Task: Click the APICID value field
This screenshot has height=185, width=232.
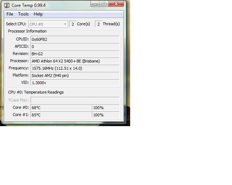Action: pyautogui.click(x=75, y=47)
